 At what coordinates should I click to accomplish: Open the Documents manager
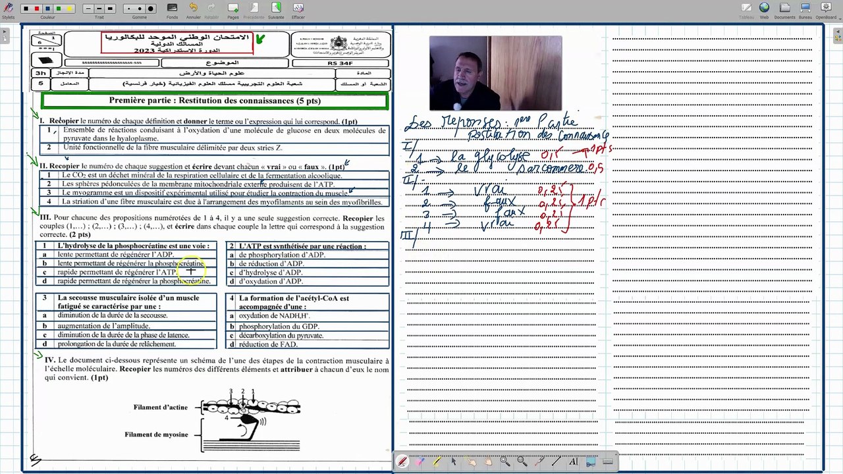(x=785, y=11)
